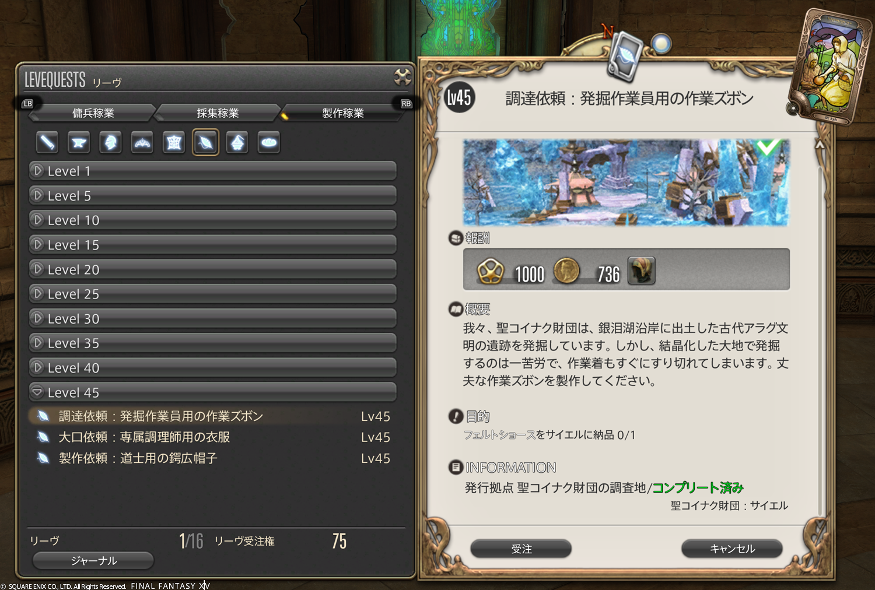Open the 製作稼業 tab
Image resolution: width=875 pixels, height=590 pixels.
(343, 113)
